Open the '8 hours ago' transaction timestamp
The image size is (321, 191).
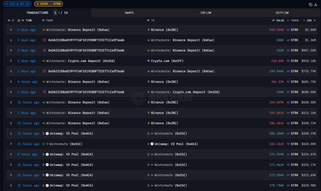[x=27, y=154]
